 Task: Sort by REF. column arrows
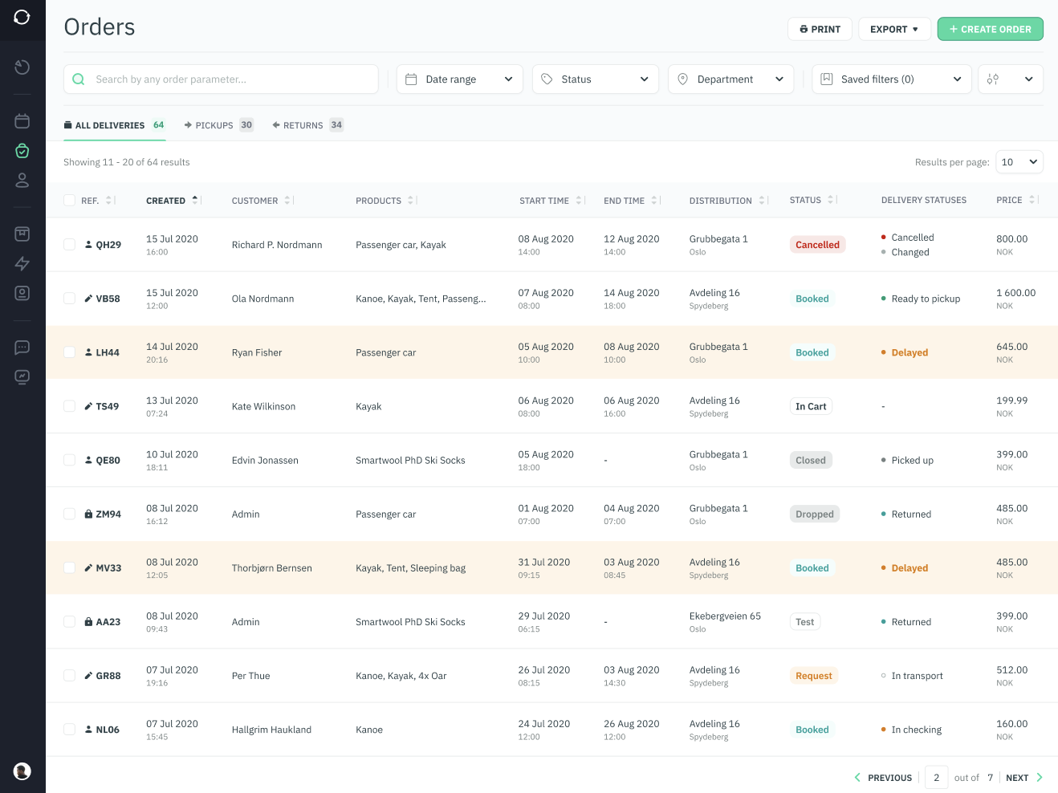click(110, 201)
